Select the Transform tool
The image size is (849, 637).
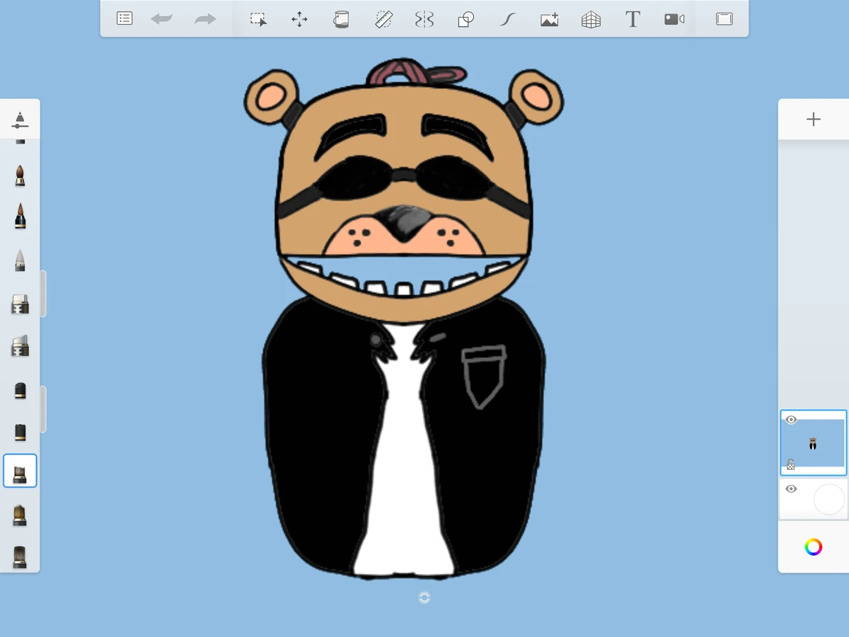[x=299, y=19]
